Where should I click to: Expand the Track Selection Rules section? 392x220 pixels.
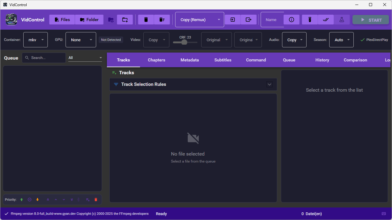[269, 84]
